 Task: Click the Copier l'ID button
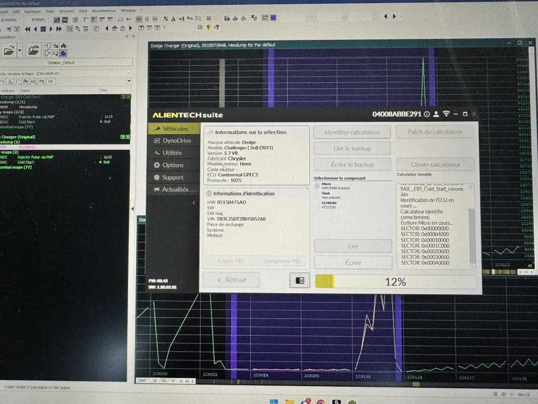tap(230, 261)
